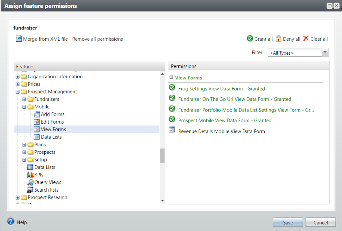Click the Fundraisers folder icon
The height and width of the screenshot is (231, 342).
(x=30, y=99)
